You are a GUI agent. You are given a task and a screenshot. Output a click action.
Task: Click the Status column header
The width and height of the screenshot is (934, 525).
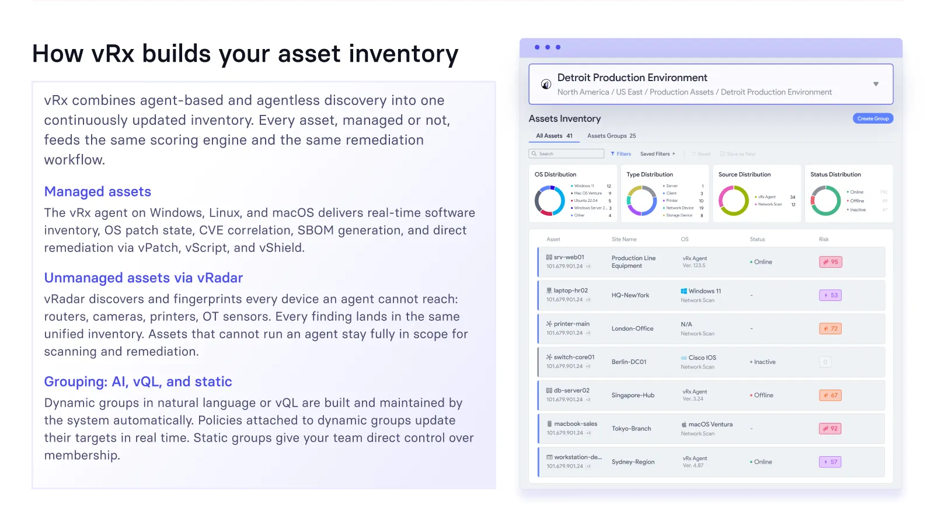[x=757, y=240]
